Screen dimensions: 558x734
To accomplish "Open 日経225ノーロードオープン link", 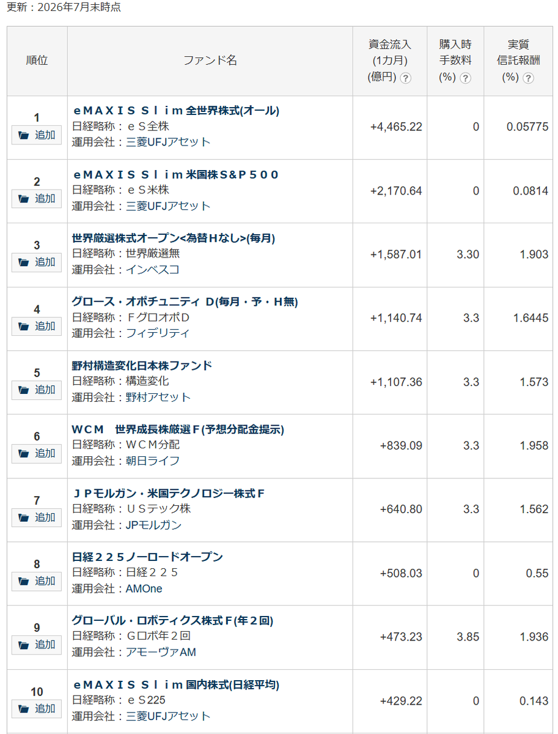I will (147, 557).
